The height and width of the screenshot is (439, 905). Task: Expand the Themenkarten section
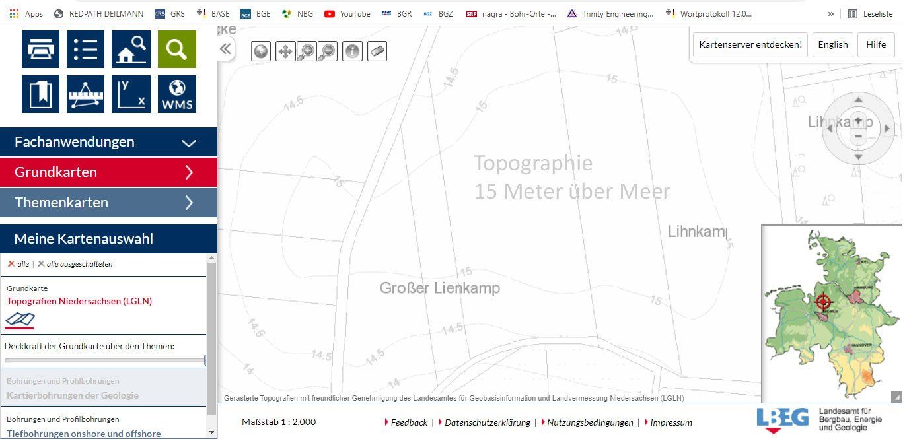coord(108,203)
